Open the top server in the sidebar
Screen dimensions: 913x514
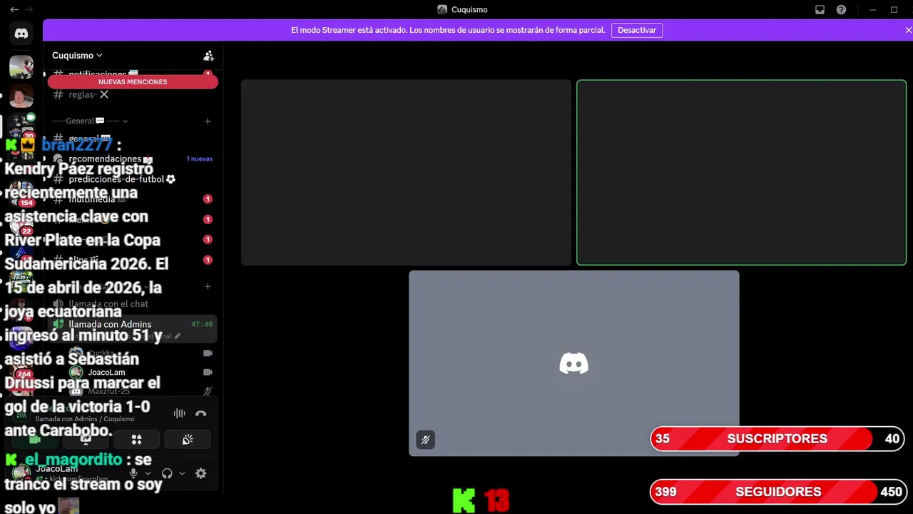tap(21, 66)
